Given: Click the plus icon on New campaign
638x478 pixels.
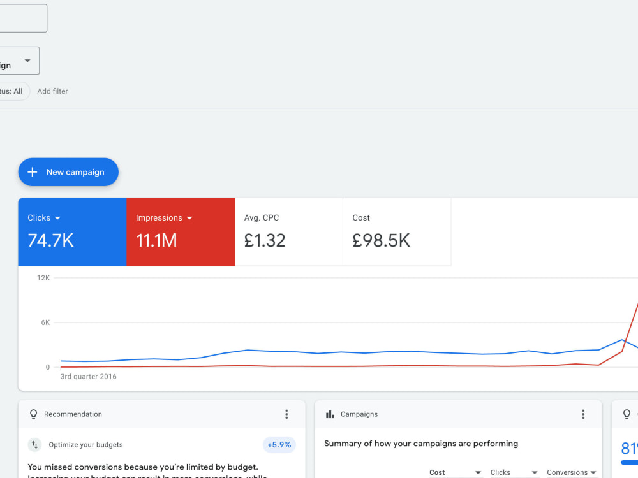Looking at the screenshot, I should point(32,172).
